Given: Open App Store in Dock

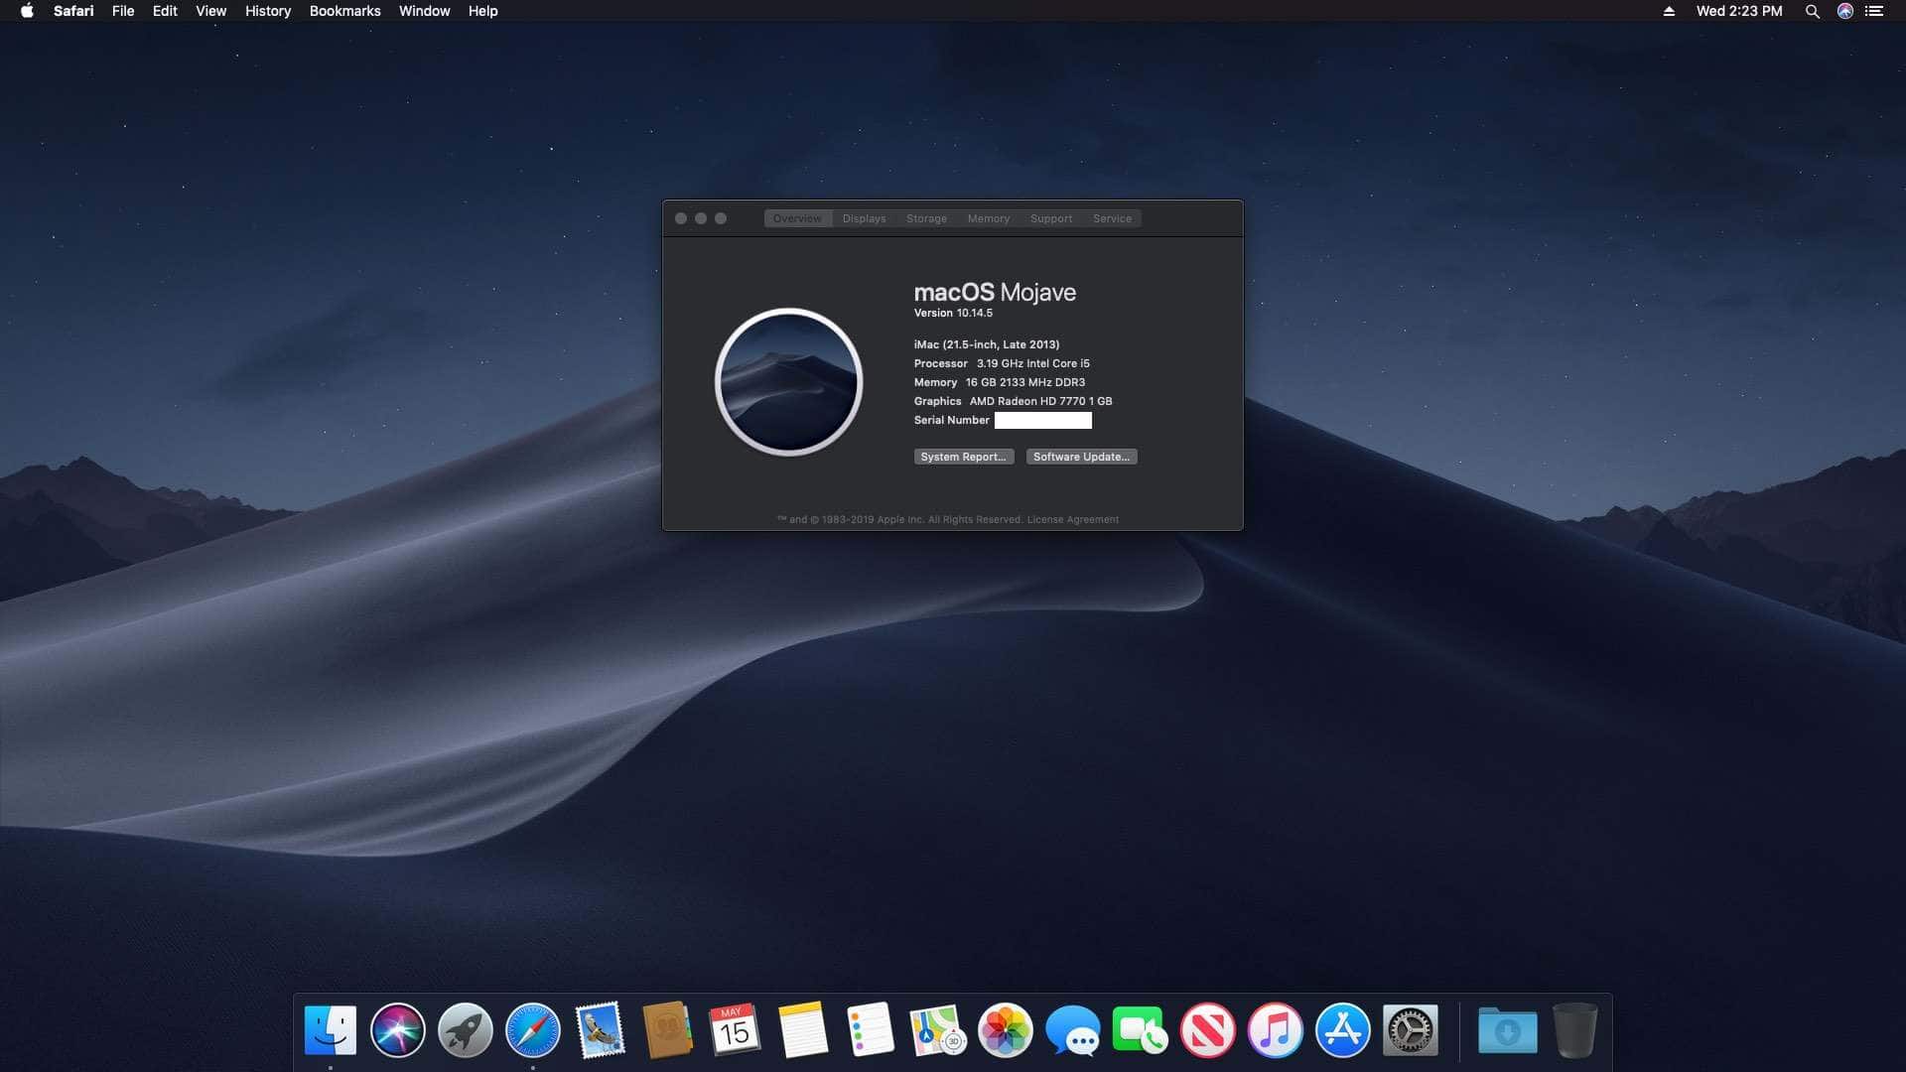Looking at the screenshot, I should (1342, 1030).
